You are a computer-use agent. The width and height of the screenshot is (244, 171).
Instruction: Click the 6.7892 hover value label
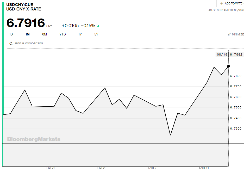(236, 54)
